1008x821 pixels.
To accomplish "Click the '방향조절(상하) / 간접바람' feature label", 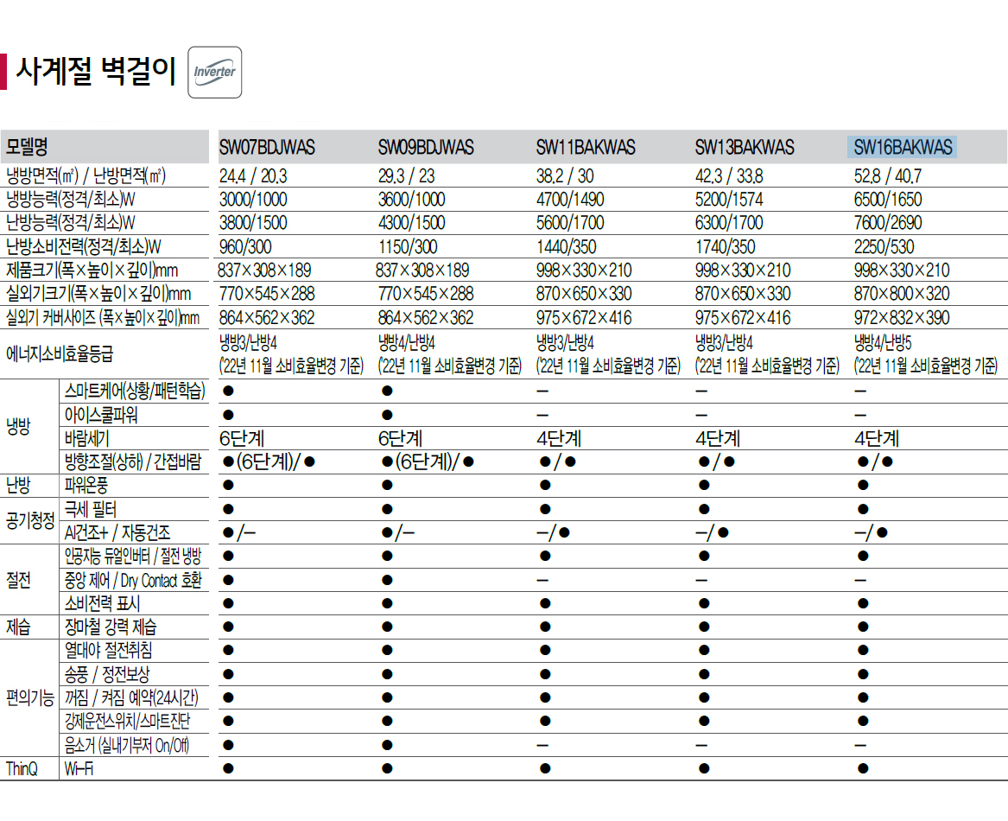I will coord(133,462).
